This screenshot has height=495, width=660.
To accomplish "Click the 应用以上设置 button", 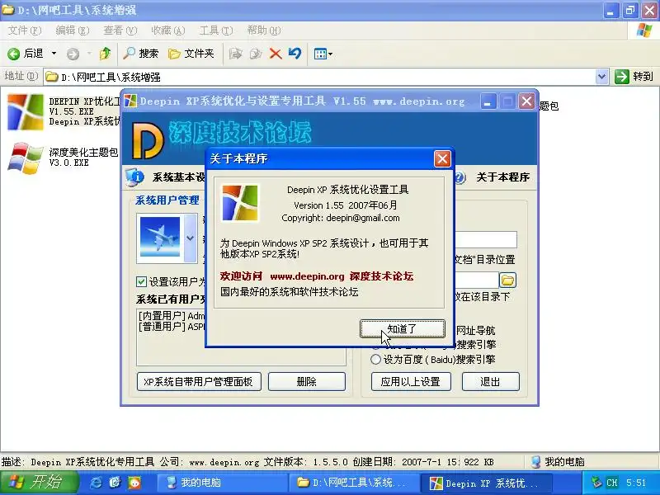I will [x=411, y=382].
